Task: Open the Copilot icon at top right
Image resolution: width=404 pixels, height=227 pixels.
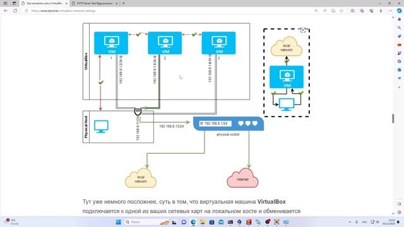Action: point(400,11)
